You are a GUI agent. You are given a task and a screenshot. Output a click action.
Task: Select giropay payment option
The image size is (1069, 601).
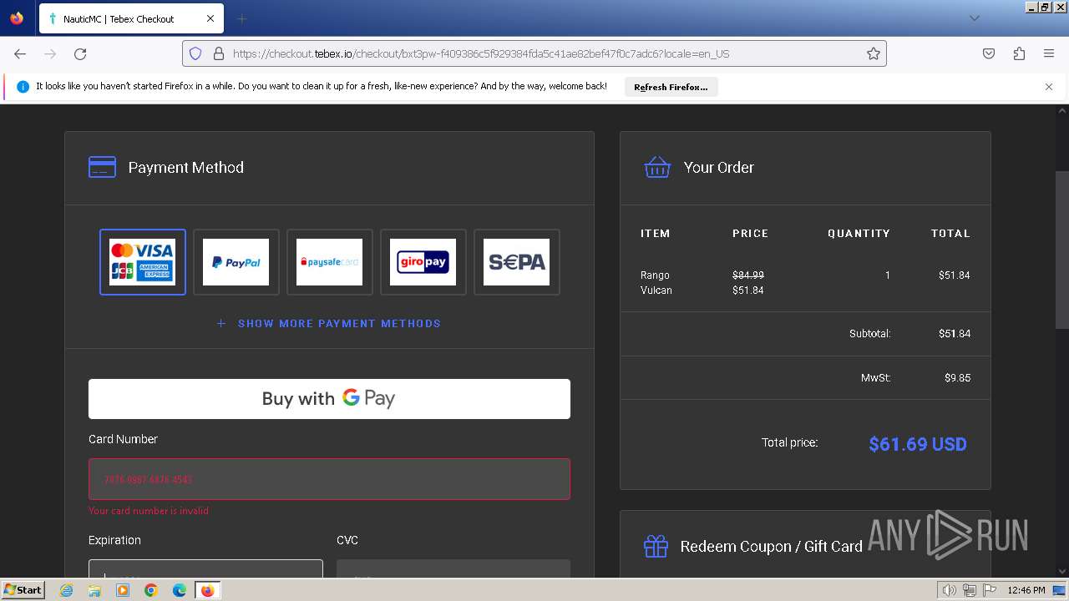423,262
